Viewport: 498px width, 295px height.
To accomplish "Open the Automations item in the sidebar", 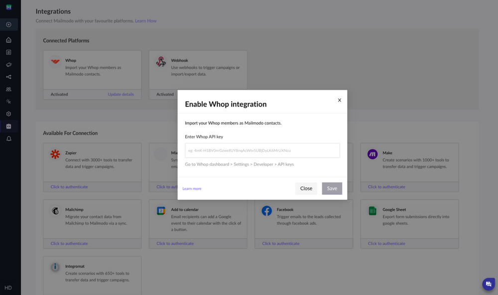I will [10, 102].
